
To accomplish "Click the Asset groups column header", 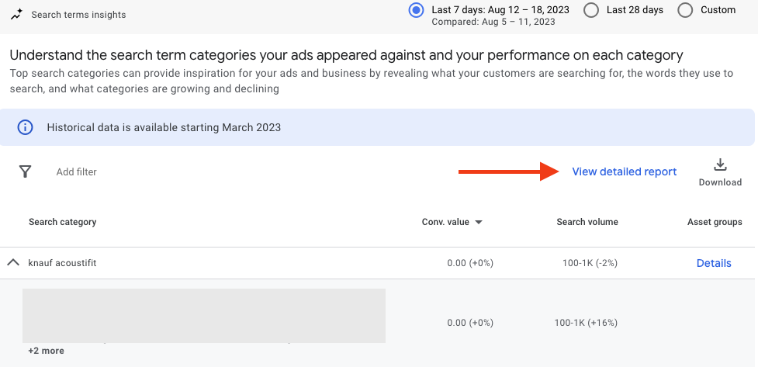I will 715,222.
